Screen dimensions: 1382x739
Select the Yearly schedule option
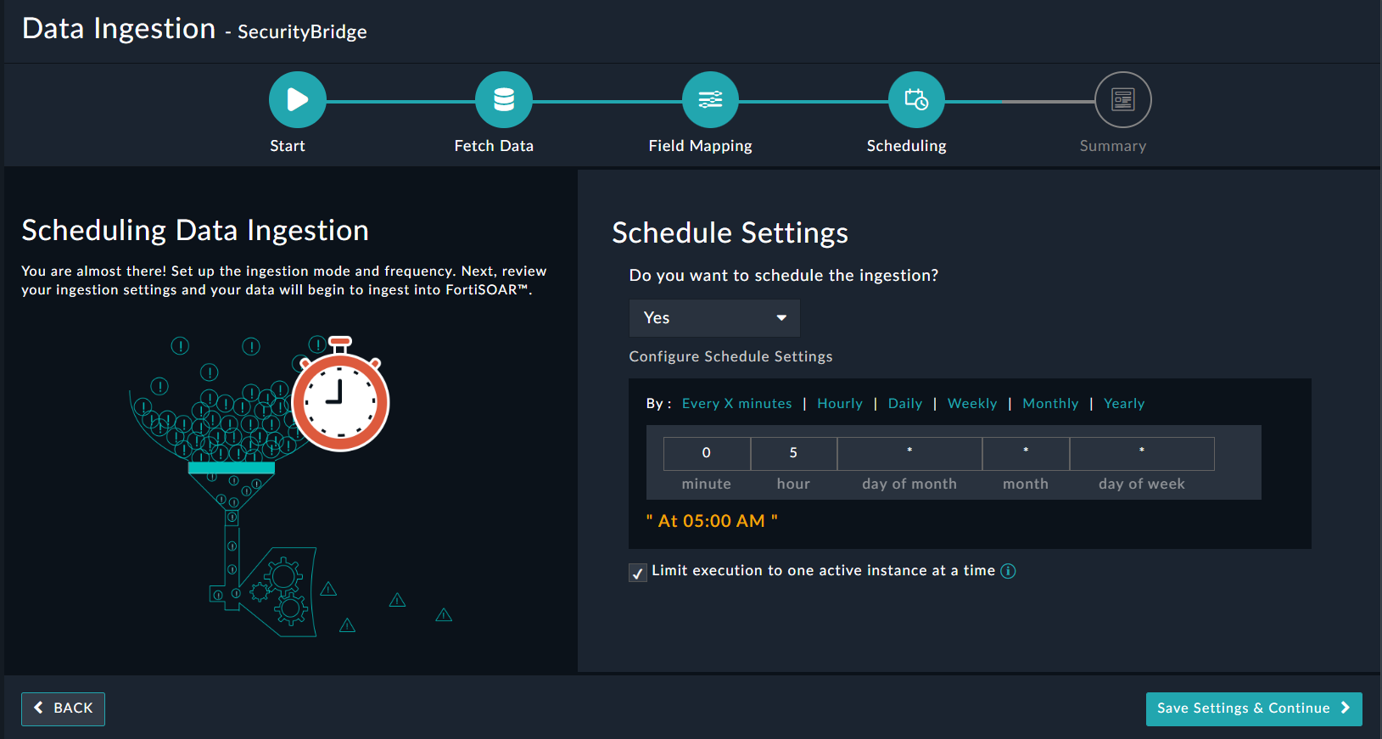1123,404
